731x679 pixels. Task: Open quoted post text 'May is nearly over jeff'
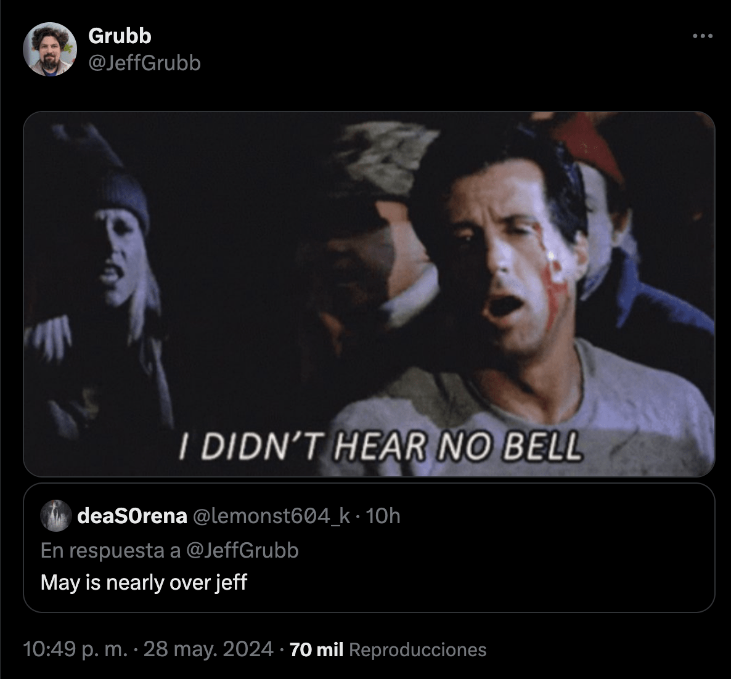point(144,582)
